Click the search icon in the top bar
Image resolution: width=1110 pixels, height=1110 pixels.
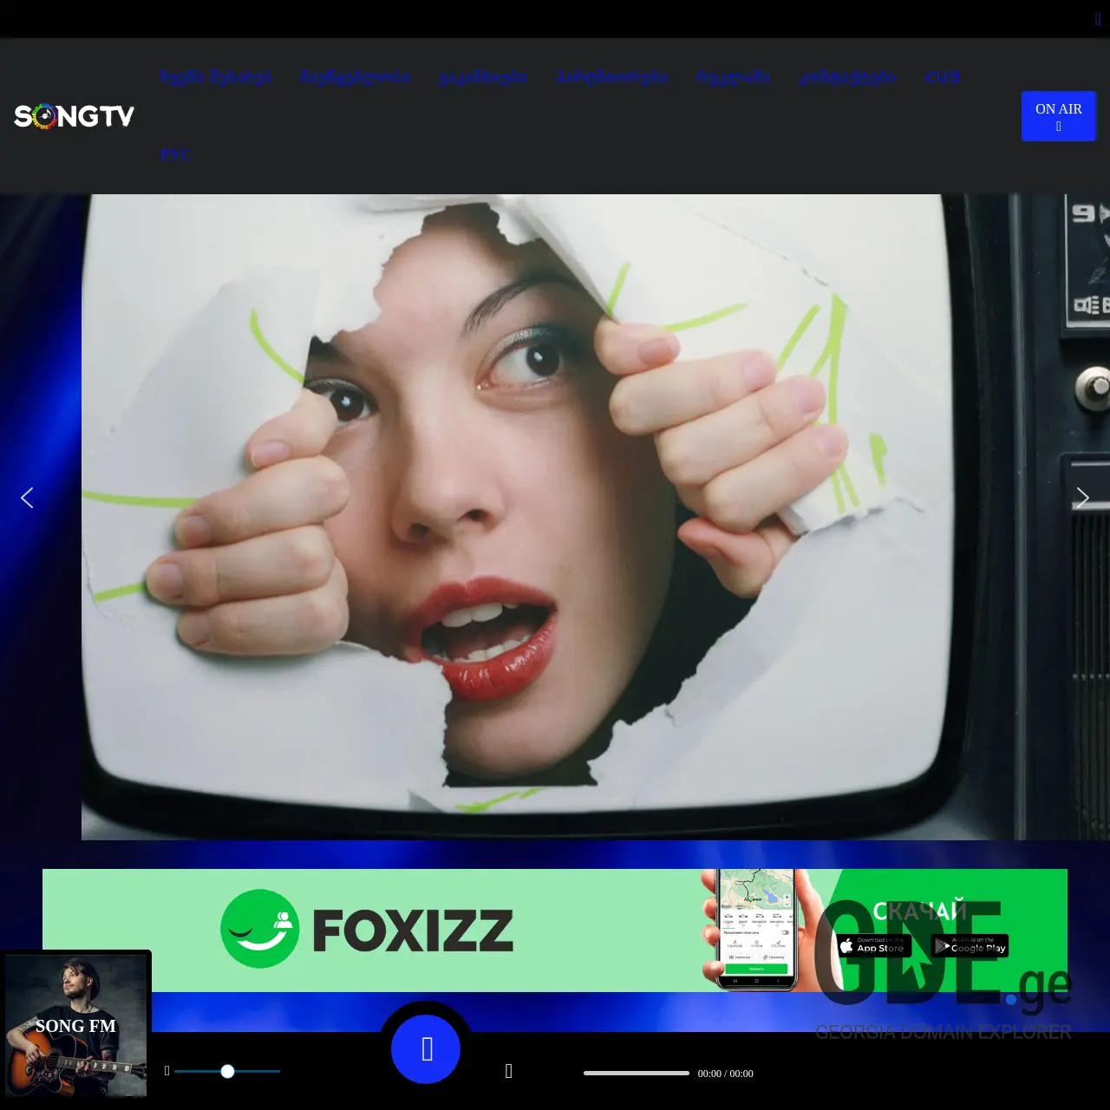click(1098, 19)
